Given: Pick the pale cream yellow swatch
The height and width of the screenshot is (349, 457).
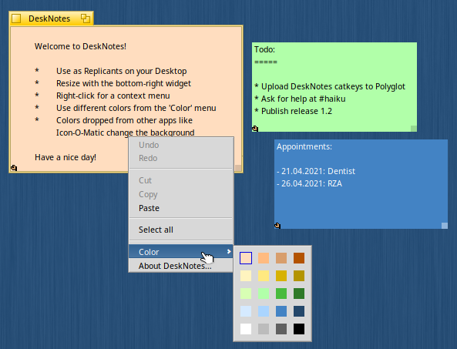Looking at the screenshot, I should (x=246, y=276).
